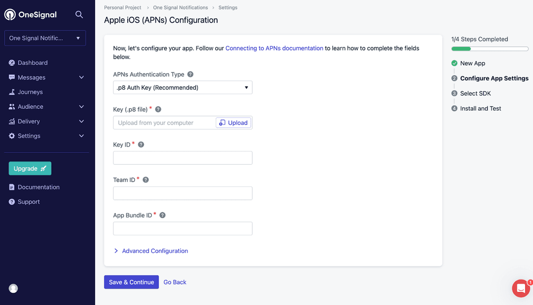This screenshot has width=533, height=305.
Task: Click the OneSignal logo
Action: pyautogui.click(x=31, y=15)
